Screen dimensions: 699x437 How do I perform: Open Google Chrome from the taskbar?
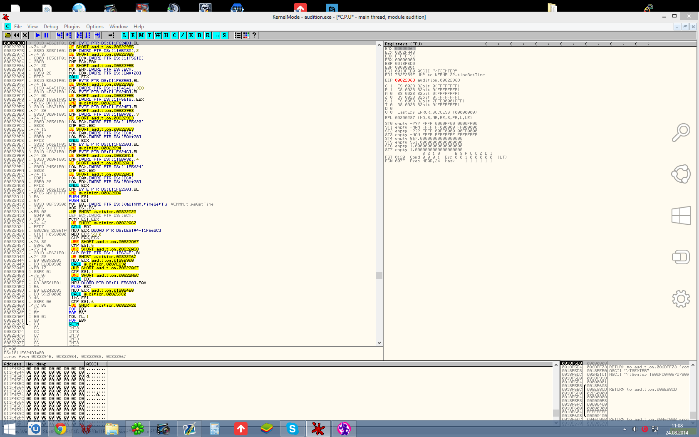click(x=61, y=429)
